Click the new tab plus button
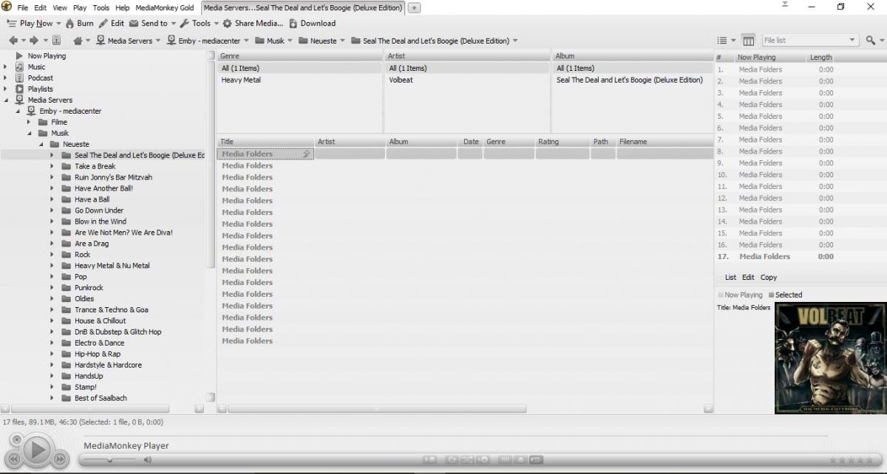 414,8
